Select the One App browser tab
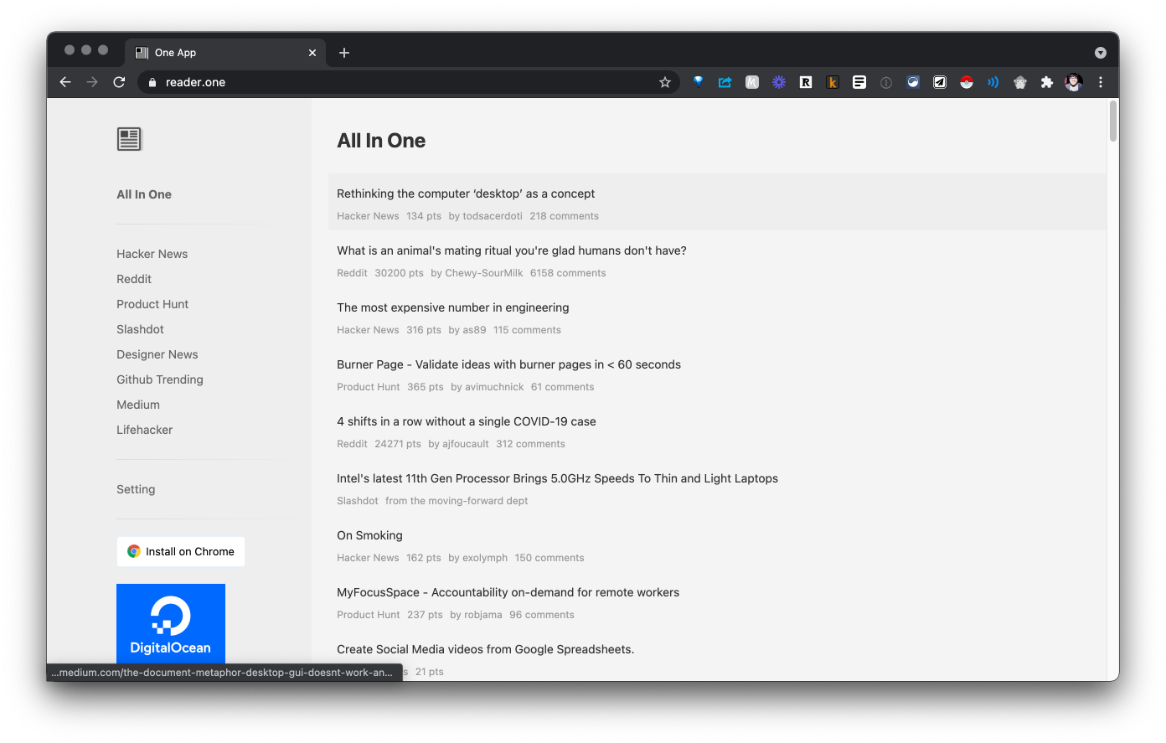 tap(226, 53)
